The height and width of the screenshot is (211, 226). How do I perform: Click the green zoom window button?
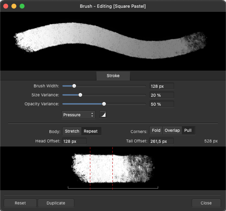(x=22, y=6)
